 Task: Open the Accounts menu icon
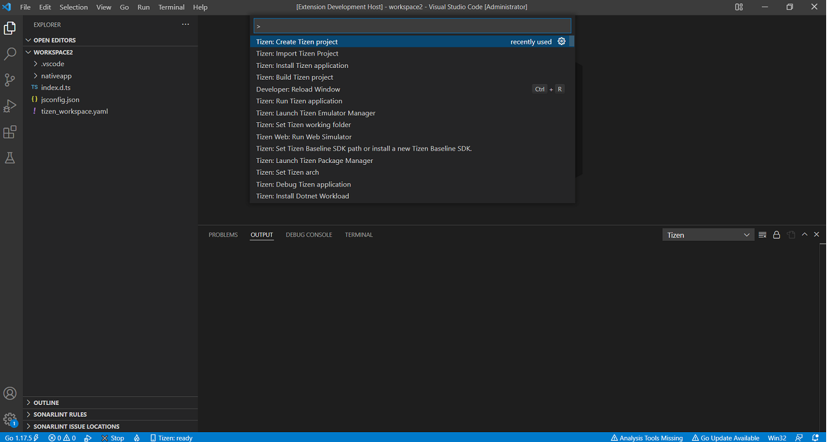coord(10,393)
